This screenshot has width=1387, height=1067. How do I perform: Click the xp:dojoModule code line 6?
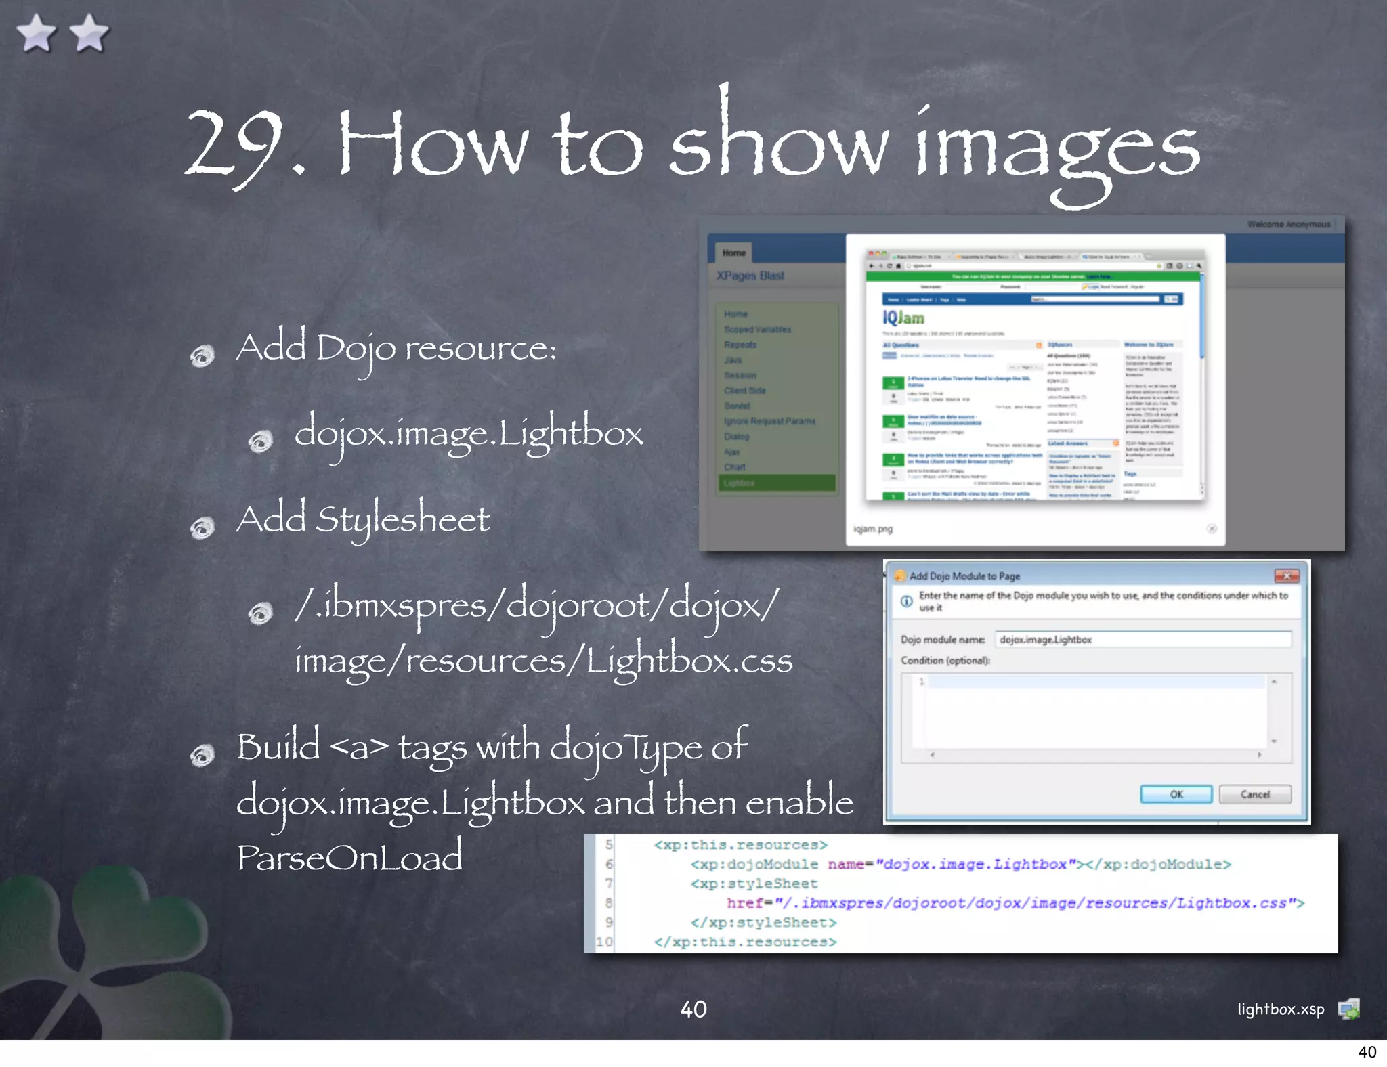point(960,864)
